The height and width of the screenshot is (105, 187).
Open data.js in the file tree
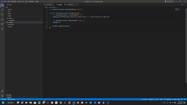click(24, 18)
